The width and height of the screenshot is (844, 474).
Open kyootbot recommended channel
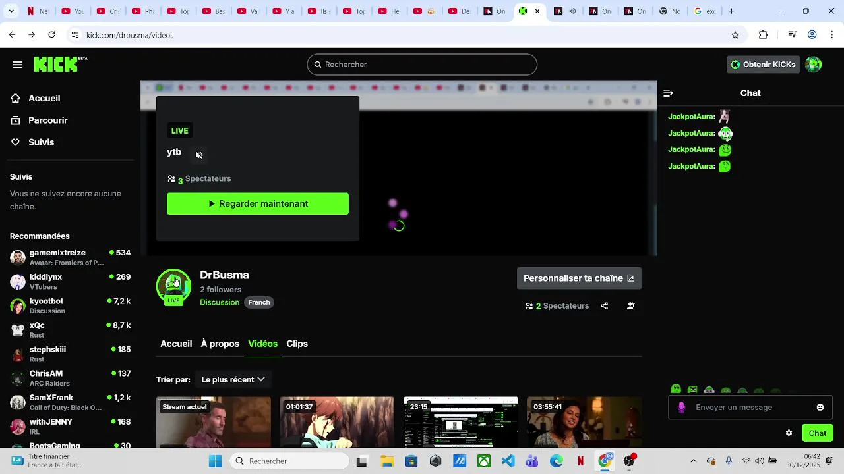click(71, 306)
